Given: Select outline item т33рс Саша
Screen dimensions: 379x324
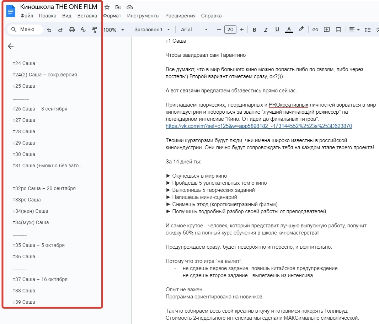Looking at the screenshot, I should click(27, 200).
